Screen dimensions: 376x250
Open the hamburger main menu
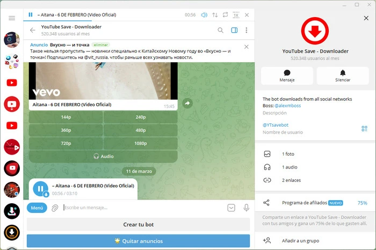(12, 18)
